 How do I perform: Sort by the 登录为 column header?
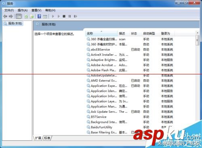tap(167, 34)
